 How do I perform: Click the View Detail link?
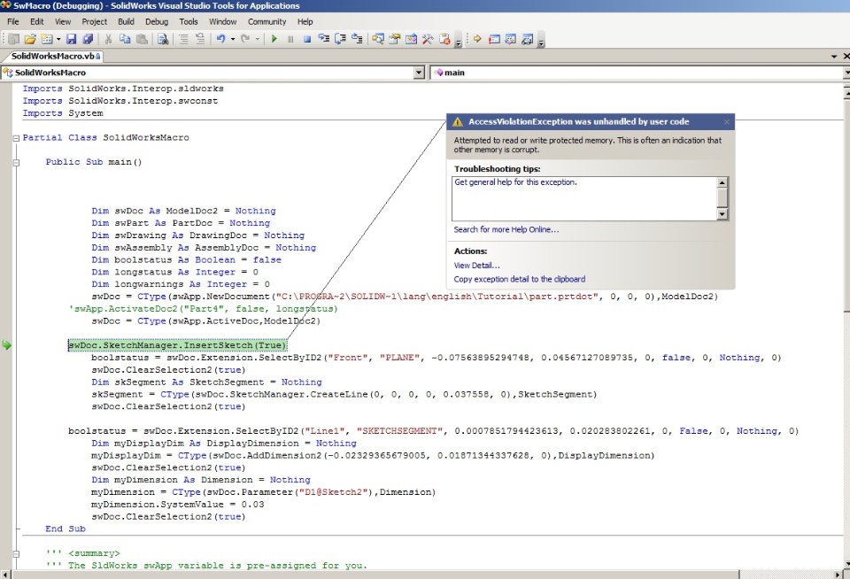[476, 266]
